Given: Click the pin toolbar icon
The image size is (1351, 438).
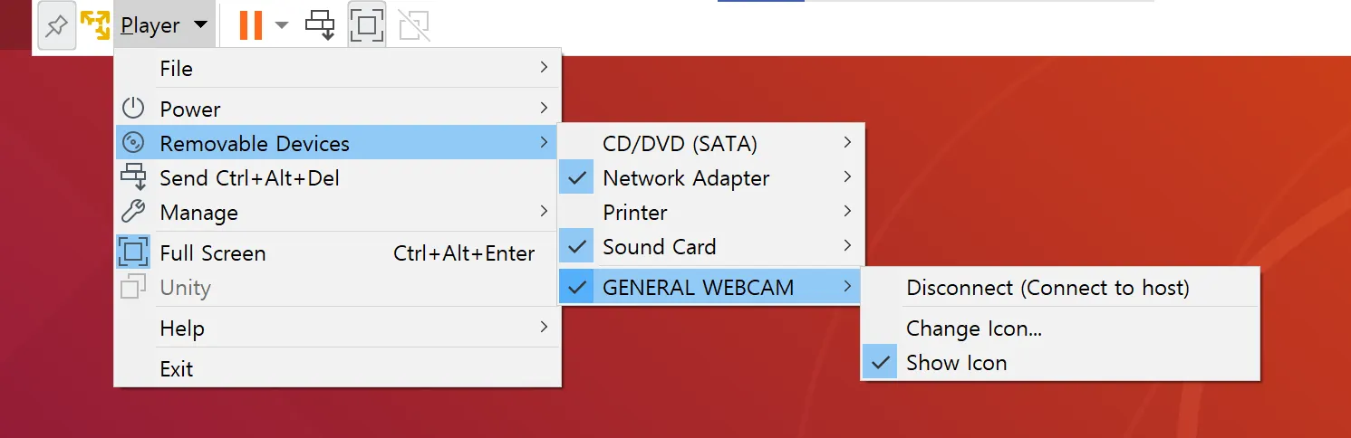Looking at the screenshot, I should [56, 26].
